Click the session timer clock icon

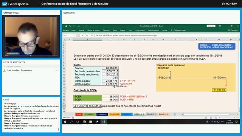[223, 4]
